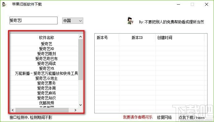
Task: Click the software list scroll left arrow
Action: coord(13,110)
